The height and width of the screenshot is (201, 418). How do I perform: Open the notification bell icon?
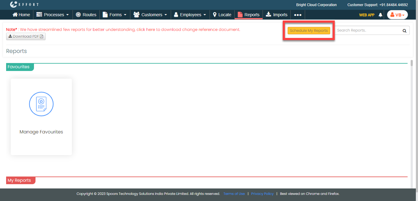(380, 15)
